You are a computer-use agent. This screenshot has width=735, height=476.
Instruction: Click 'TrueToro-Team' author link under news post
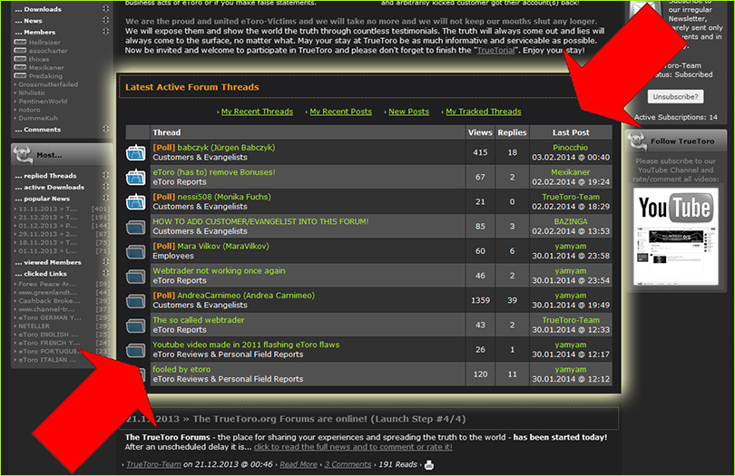[153, 464]
